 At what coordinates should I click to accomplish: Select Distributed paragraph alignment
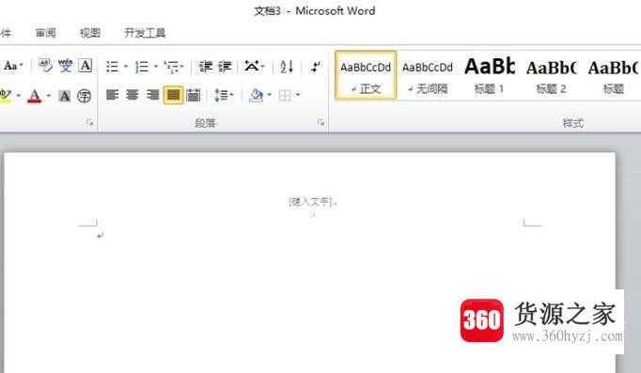(194, 95)
